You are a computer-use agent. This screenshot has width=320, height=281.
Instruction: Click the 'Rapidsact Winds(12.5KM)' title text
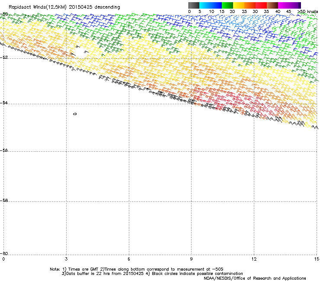(x=38, y=7)
